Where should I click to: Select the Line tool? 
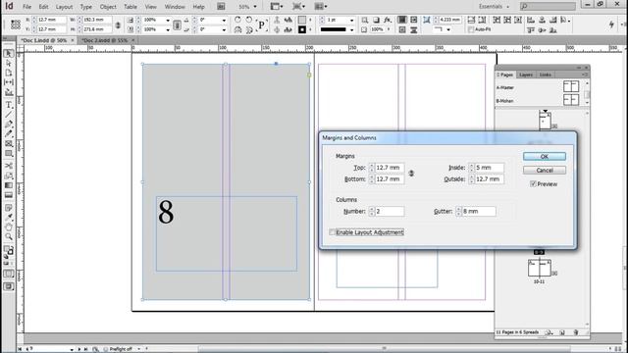9,115
